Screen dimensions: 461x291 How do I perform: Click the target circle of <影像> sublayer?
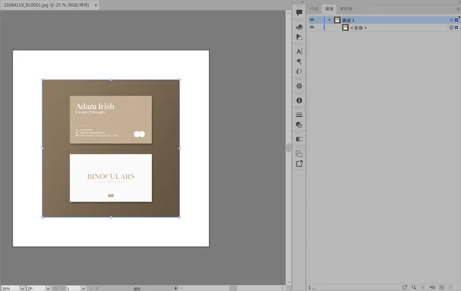pyautogui.click(x=451, y=27)
